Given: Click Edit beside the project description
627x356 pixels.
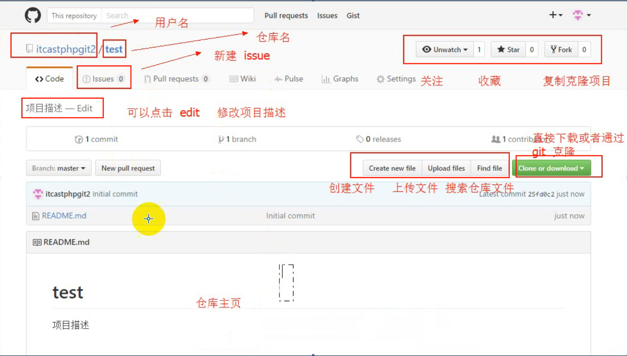Looking at the screenshot, I should click(x=85, y=108).
